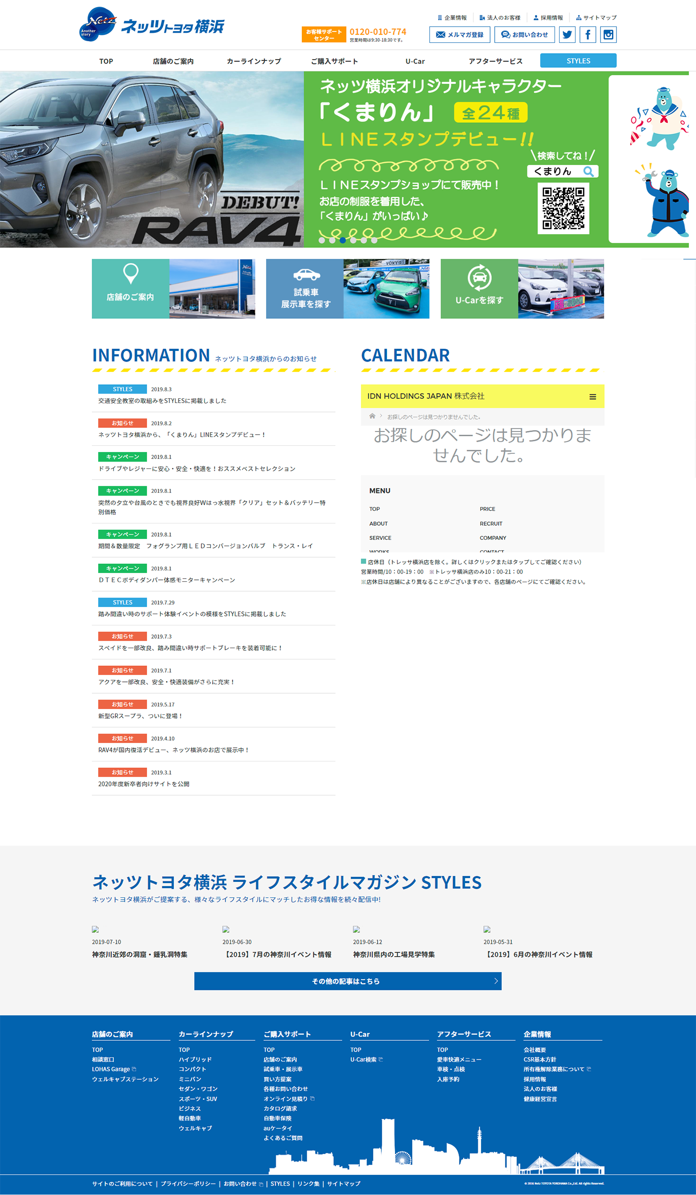Open 採用情報 header link
696x1195 pixels.
pyautogui.click(x=548, y=18)
